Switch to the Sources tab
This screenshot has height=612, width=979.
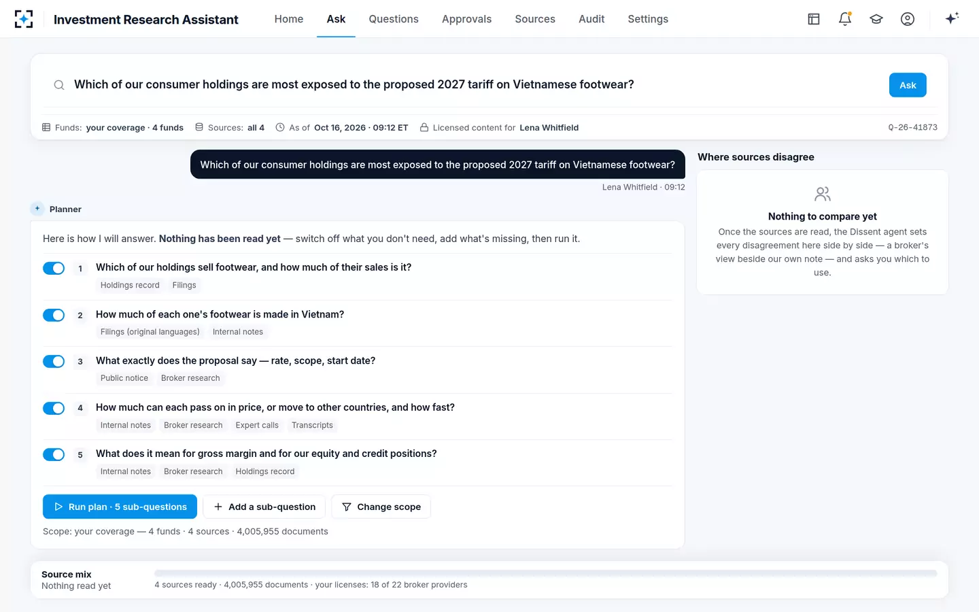[x=535, y=19]
